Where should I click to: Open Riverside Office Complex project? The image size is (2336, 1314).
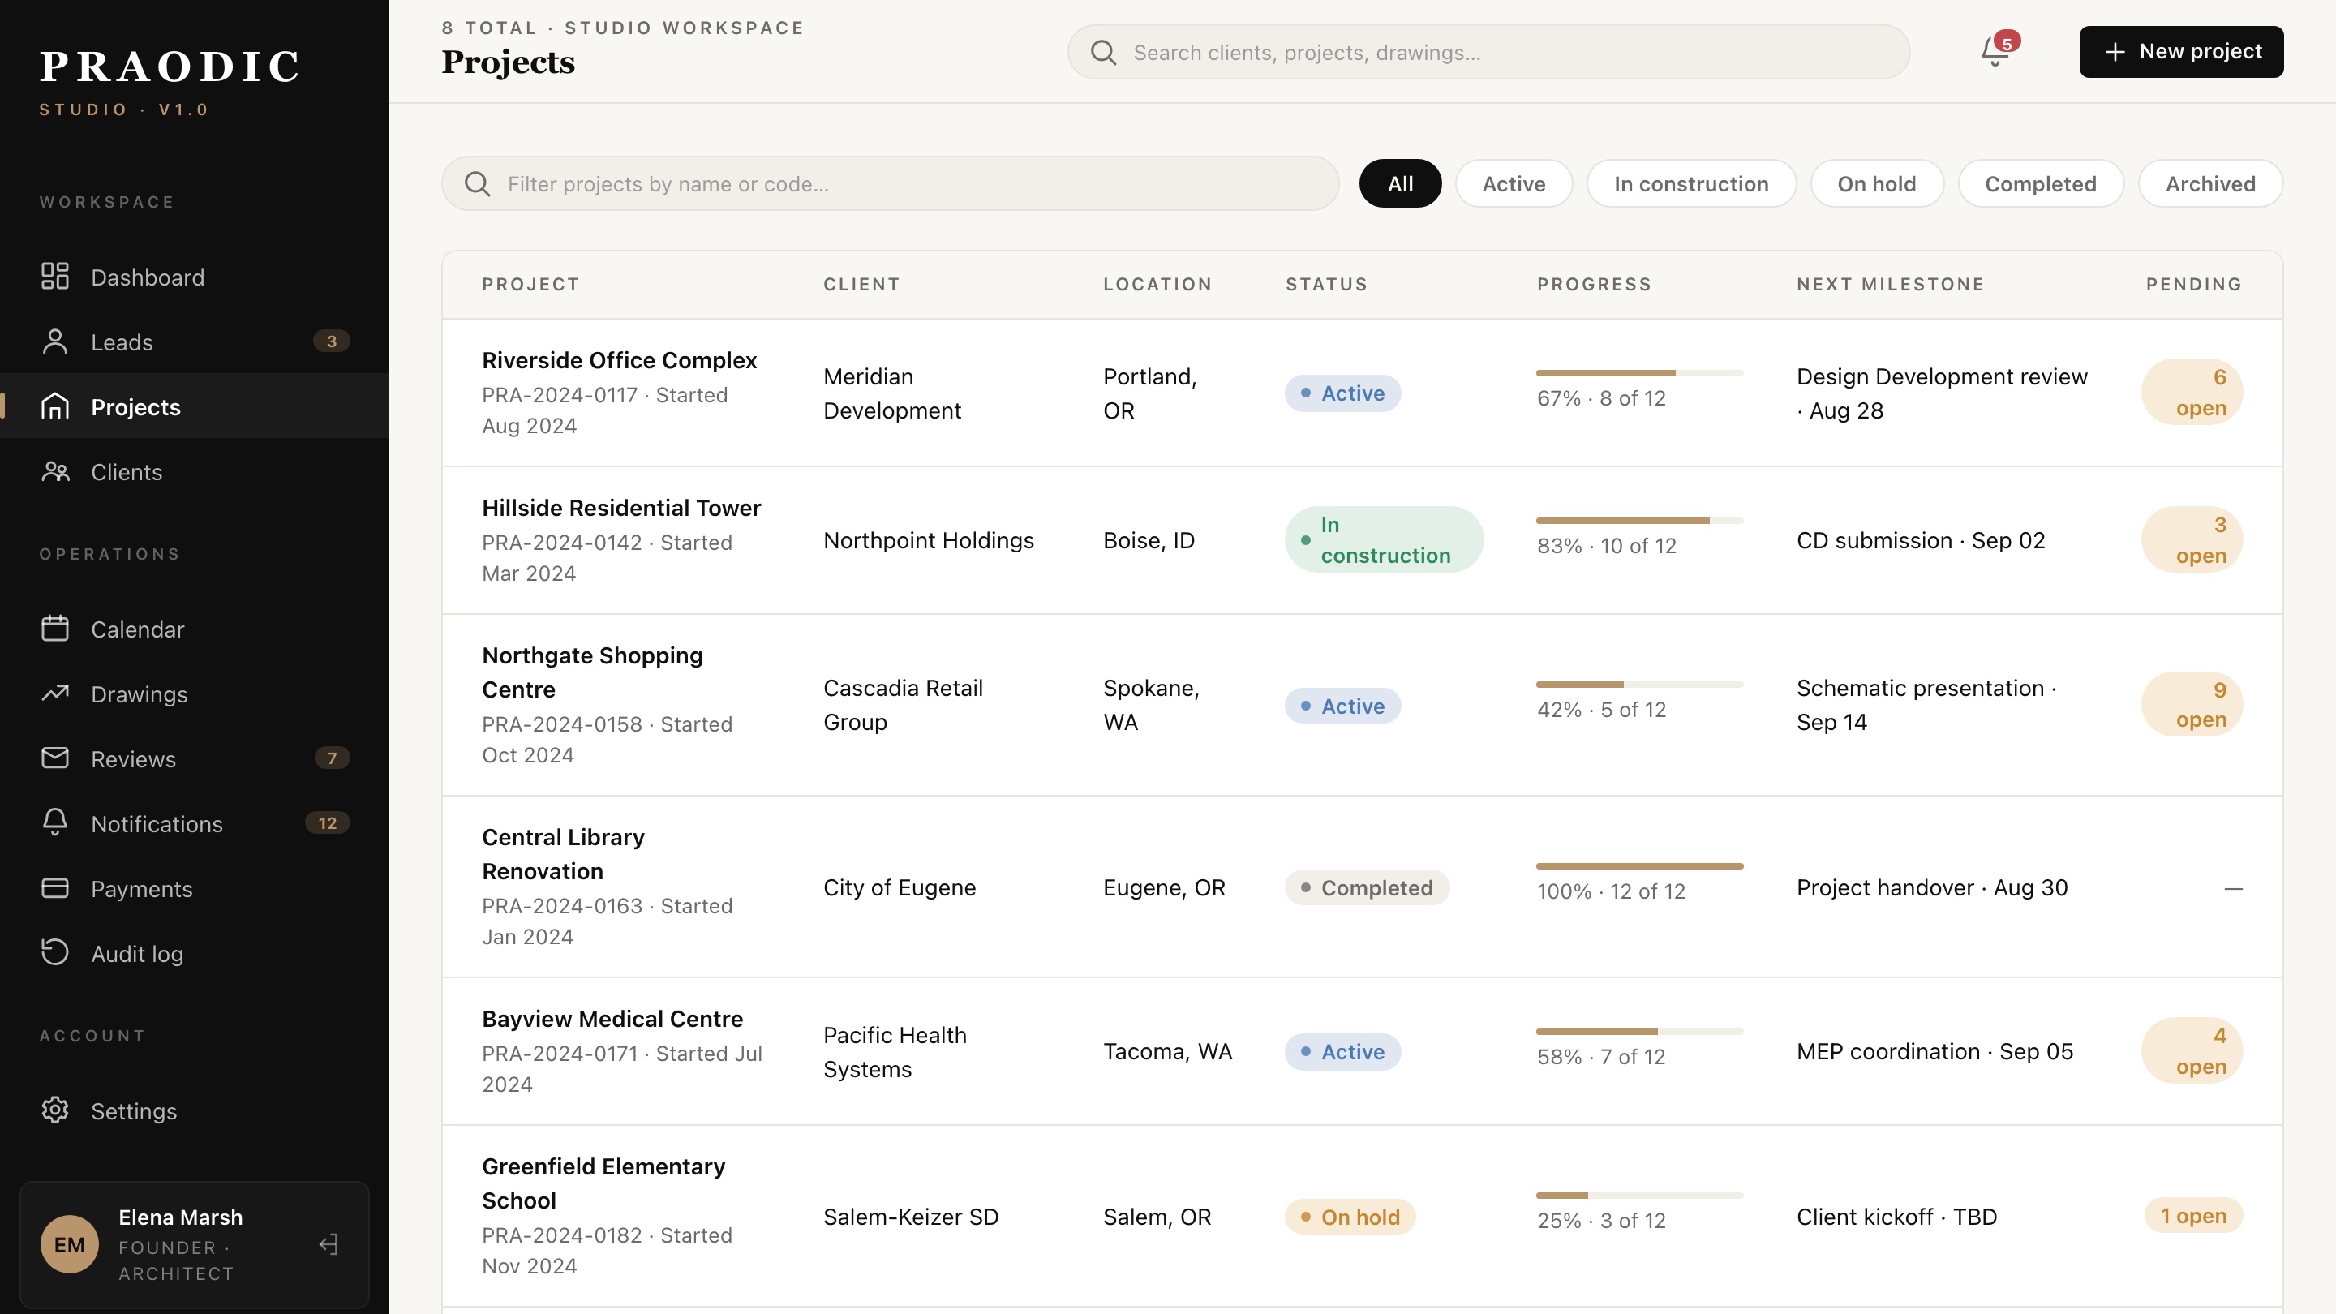(620, 360)
